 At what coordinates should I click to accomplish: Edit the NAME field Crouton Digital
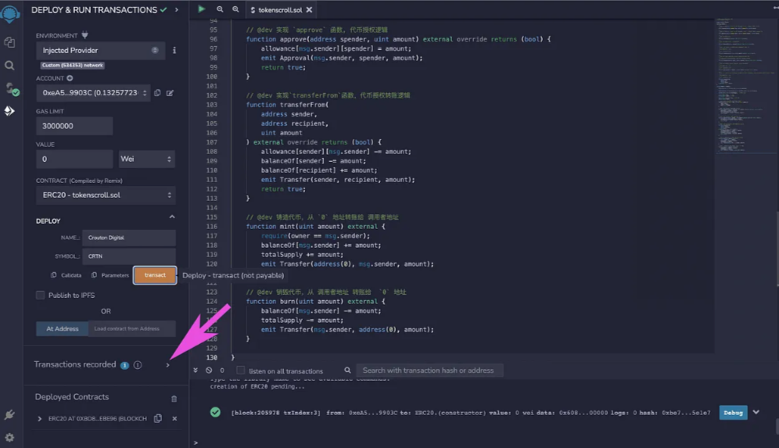click(x=129, y=238)
